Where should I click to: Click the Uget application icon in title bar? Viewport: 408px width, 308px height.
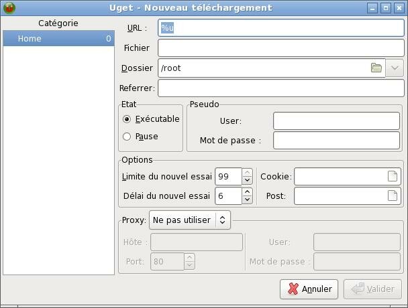click(x=9, y=8)
